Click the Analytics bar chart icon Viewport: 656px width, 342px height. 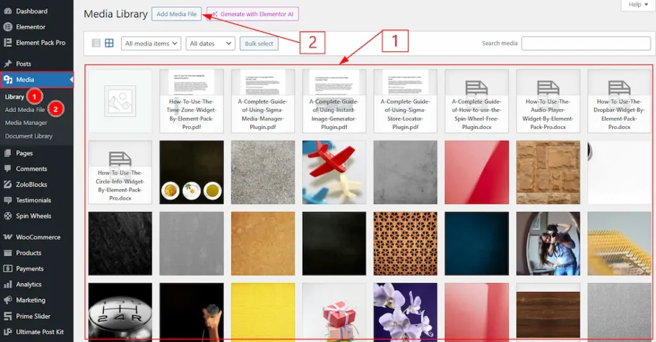8,284
